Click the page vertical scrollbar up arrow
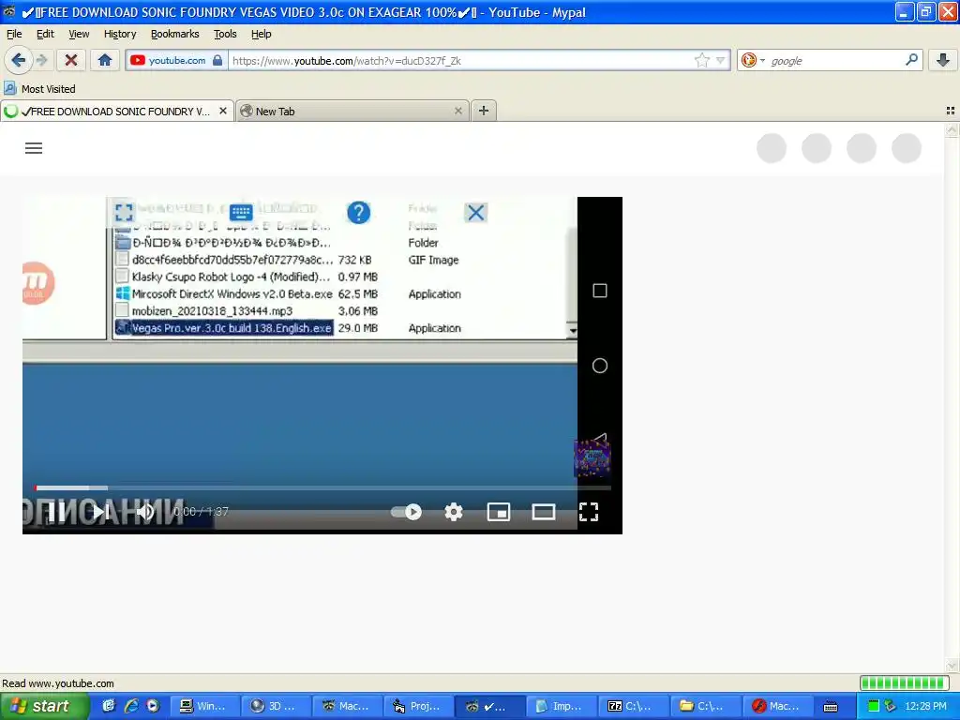The image size is (960, 720). [x=952, y=129]
